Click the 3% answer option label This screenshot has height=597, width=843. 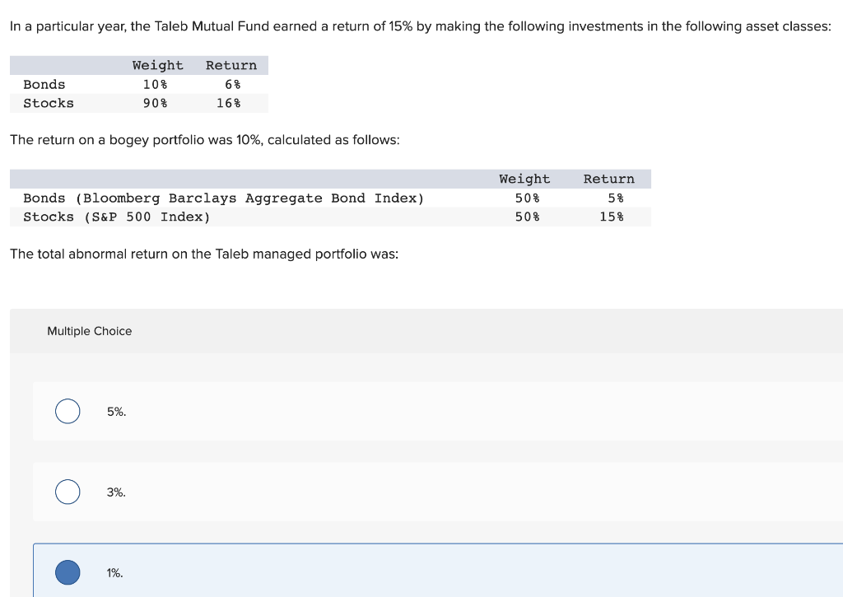coord(115,492)
